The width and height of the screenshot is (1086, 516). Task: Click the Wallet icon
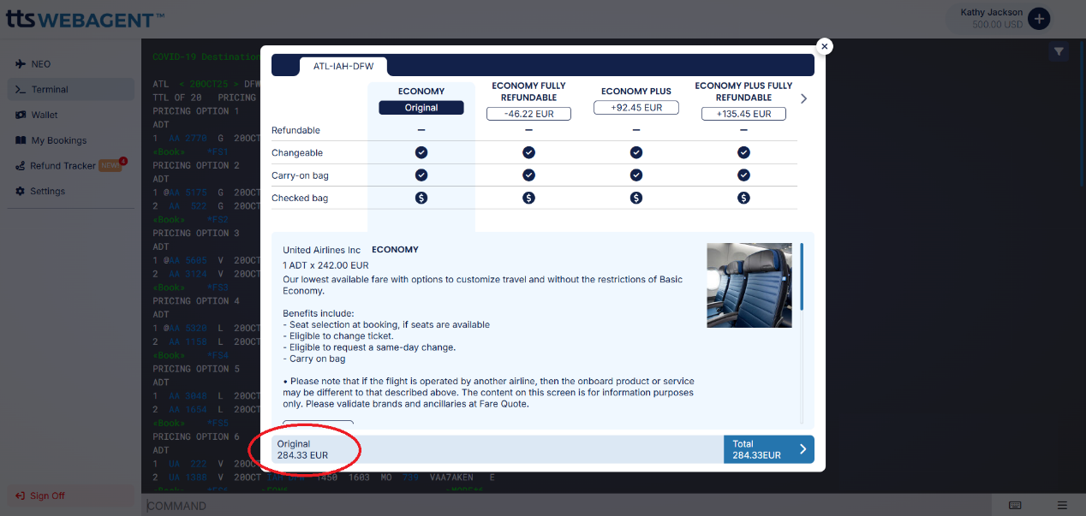coord(21,115)
